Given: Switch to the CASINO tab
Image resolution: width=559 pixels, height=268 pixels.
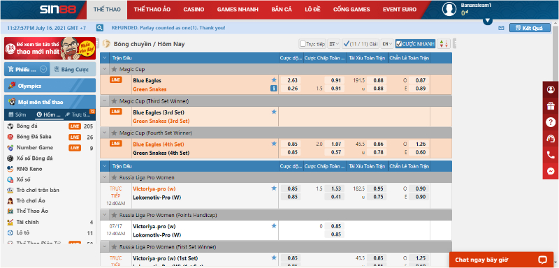Looking at the screenshot, I should [194, 10].
